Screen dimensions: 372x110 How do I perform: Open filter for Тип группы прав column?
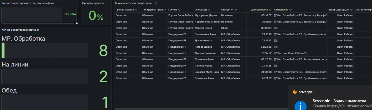[165, 10]
